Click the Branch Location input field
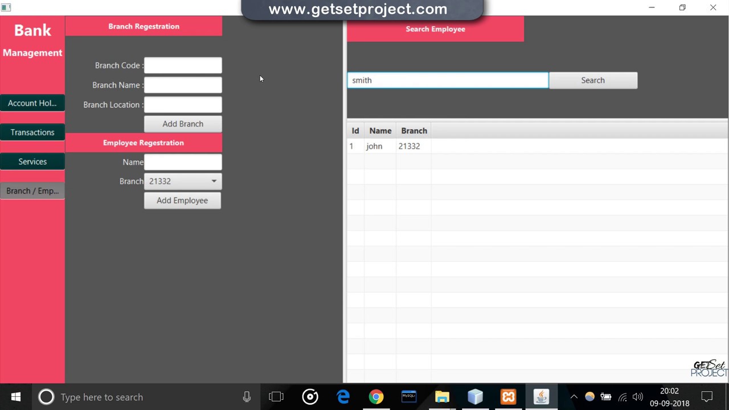Viewport: 729px width, 410px height. coord(183,105)
